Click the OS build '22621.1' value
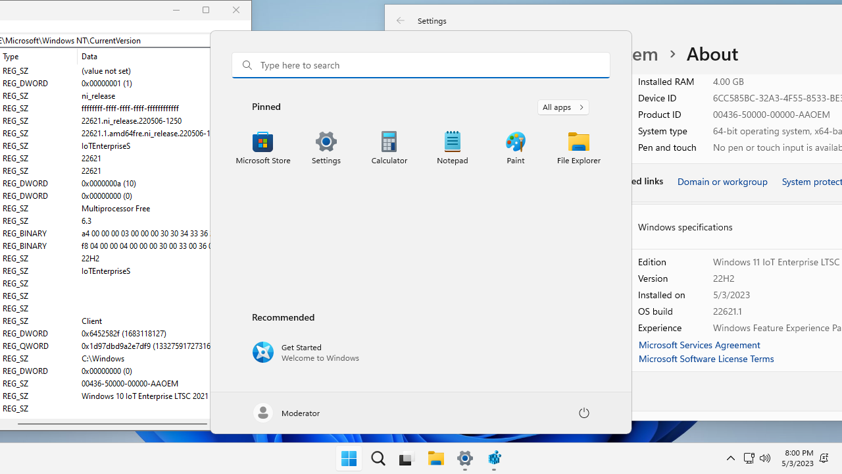 point(727,311)
